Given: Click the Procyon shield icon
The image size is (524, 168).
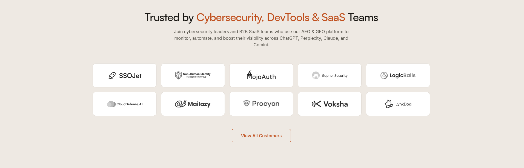Looking at the screenshot, I should click(247, 103).
